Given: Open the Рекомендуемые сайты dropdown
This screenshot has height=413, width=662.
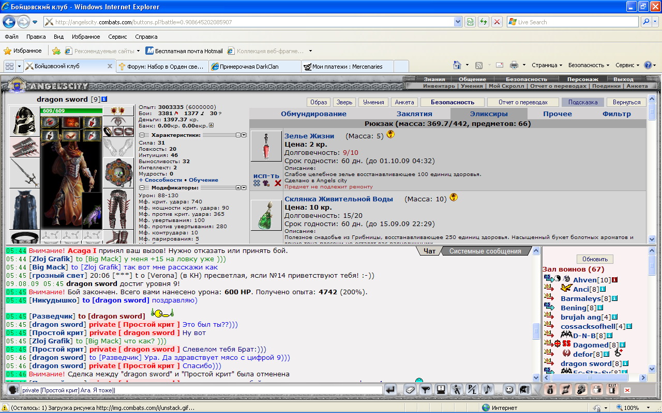Looking at the screenshot, I should (138, 51).
